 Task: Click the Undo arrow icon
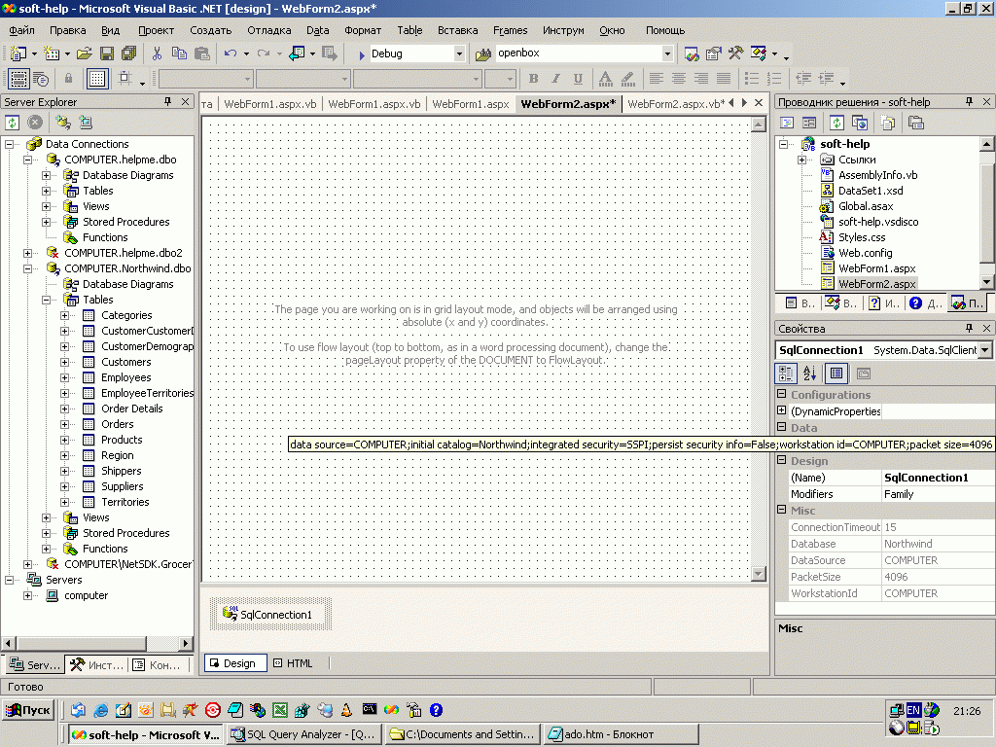point(230,54)
